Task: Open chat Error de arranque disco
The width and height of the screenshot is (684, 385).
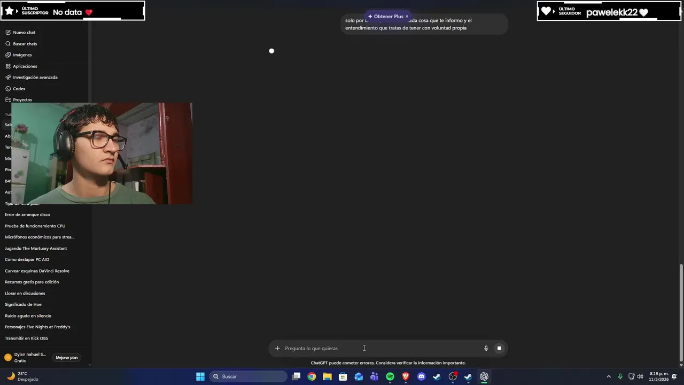Action: (x=28, y=215)
